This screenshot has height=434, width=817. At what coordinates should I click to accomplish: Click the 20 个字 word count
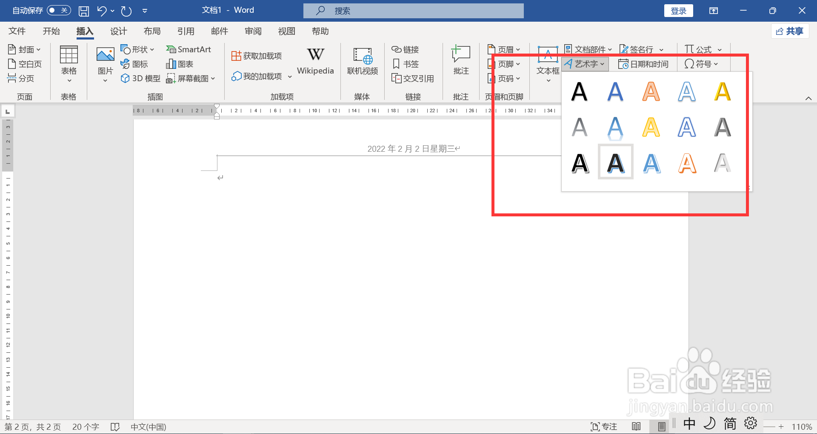tap(86, 427)
